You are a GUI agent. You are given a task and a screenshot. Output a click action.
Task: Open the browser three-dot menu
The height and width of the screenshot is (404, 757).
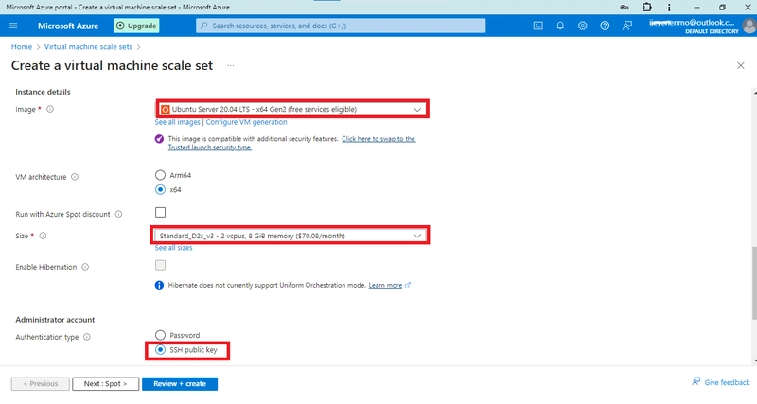pyautogui.click(x=669, y=8)
